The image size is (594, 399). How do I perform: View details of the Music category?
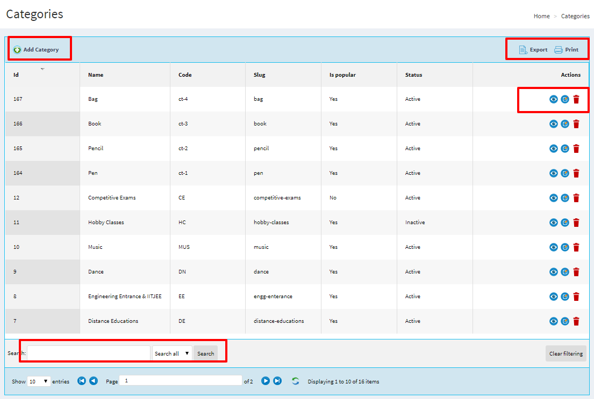click(553, 247)
